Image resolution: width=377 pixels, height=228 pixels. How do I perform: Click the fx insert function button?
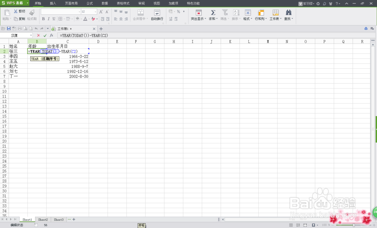coord(51,35)
